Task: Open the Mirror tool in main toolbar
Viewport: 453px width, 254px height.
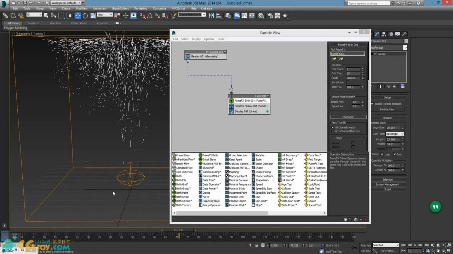Action: pos(211,16)
